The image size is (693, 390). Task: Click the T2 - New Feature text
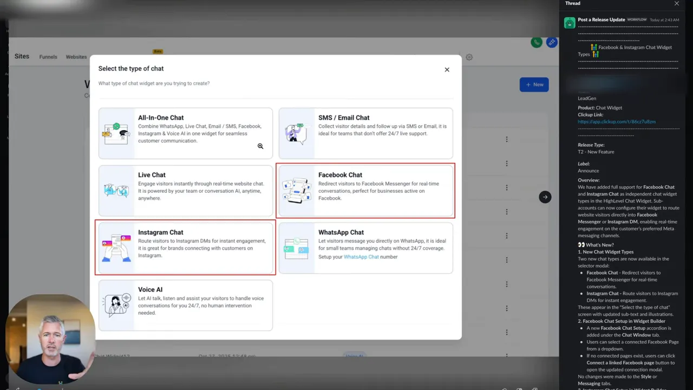pyautogui.click(x=596, y=152)
